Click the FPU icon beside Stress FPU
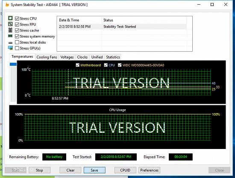The height and width of the screenshot is (178, 235). (10, 24)
